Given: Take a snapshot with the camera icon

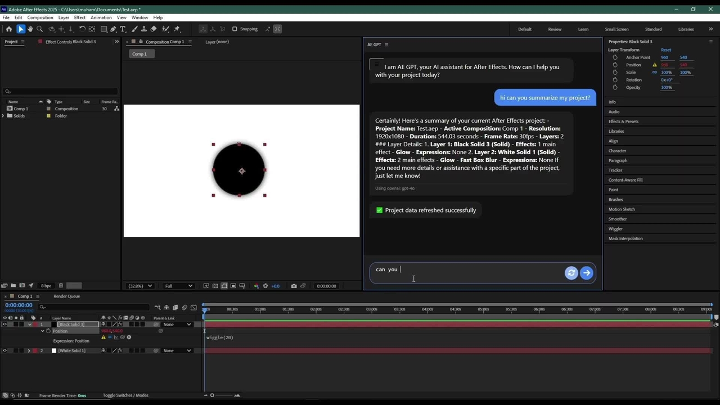Looking at the screenshot, I should tap(294, 286).
